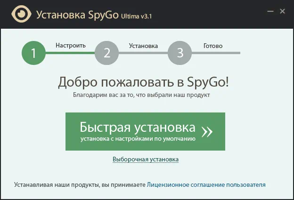Click the Настроить step label
The height and width of the screenshot is (200, 294).
(x=71, y=46)
